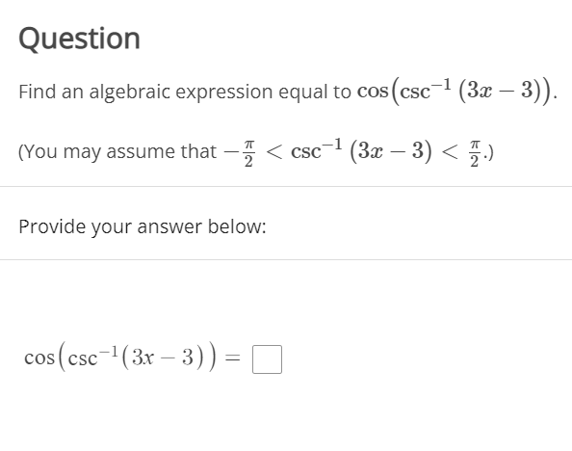
Task: Click the empty answer input box
Action: coord(267,359)
